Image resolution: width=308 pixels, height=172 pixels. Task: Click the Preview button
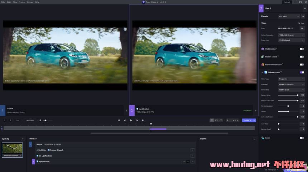pyautogui.click(x=247, y=120)
